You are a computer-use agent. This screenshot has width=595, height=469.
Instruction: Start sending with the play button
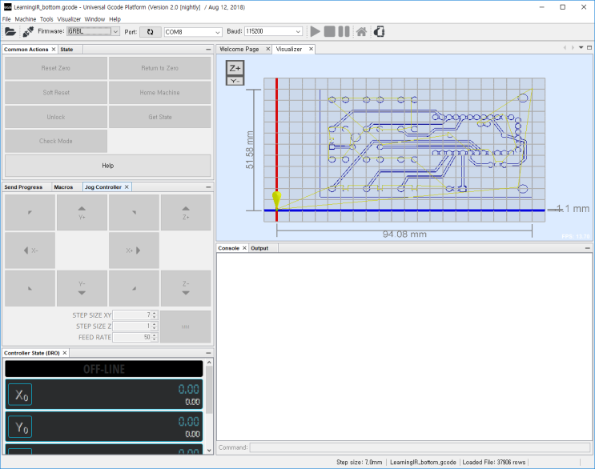pos(315,31)
